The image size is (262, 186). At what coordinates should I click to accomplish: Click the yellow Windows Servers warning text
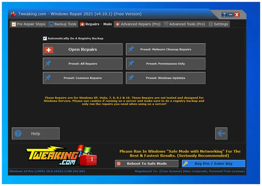(124, 101)
